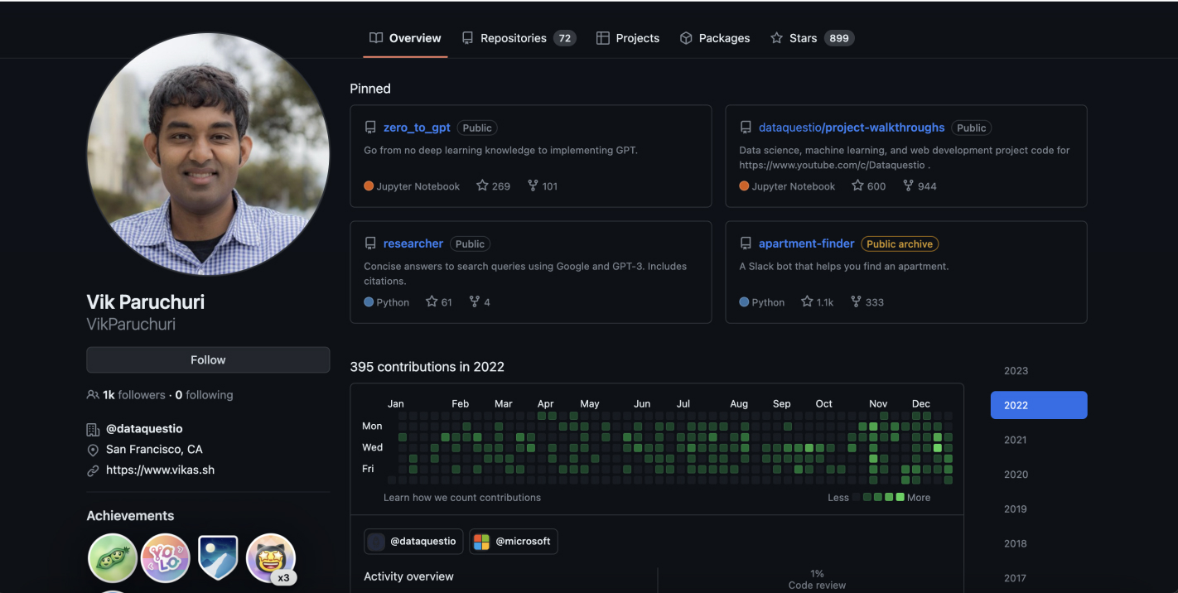Open forks of project-walkthroughs (944)
The height and width of the screenshot is (593, 1178).
920,186
